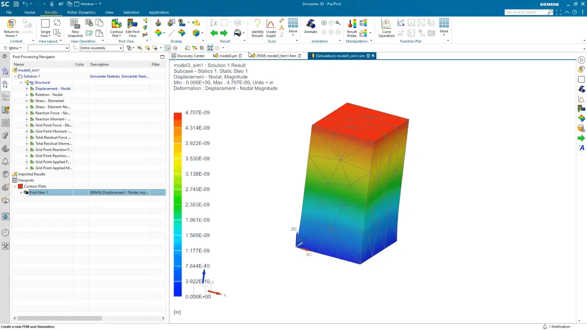Screen dimensions: 587x330
Task: Go to next result with green right arrow
Action: point(224,33)
